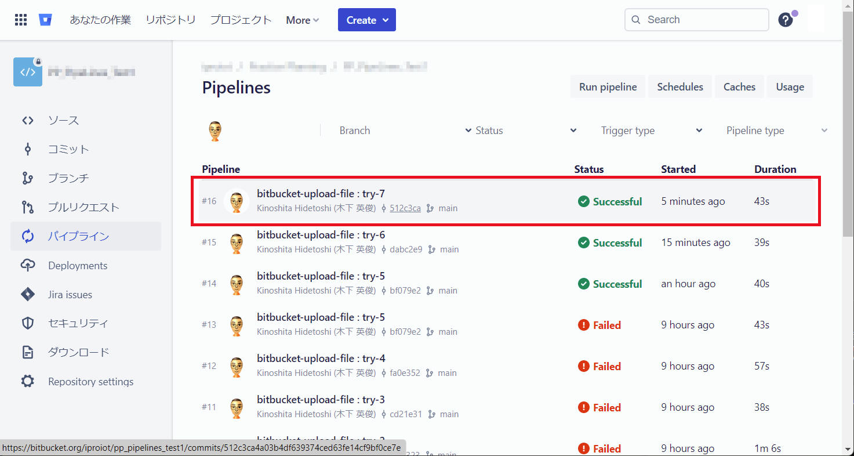Go to Deployments in the sidebar

tap(86, 266)
